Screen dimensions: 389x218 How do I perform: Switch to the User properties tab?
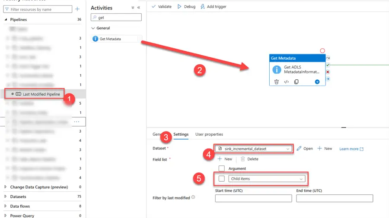point(209,134)
